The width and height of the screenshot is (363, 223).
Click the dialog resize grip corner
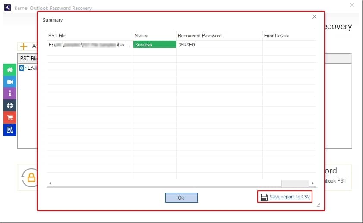[319, 205]
